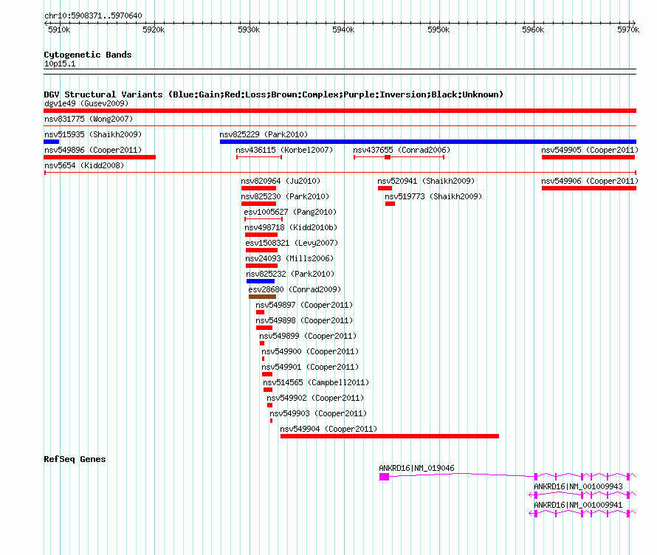Click nsv520941 (Shaikh2009) label
Viewport: 657px width, 555px height.
click(426, 181)
